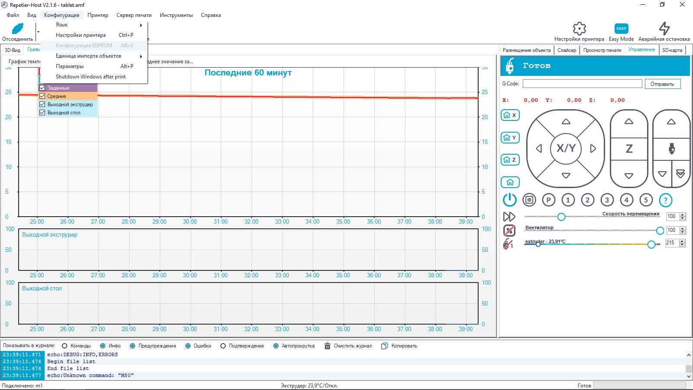Screen dimensions: 693x390
Task: Switch to the SD-карта tab
Action: [x=672, y=50]
